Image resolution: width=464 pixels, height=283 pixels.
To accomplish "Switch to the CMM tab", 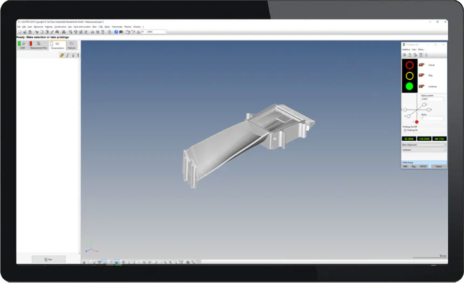I will pyautogui.click(x=22, y=45).
